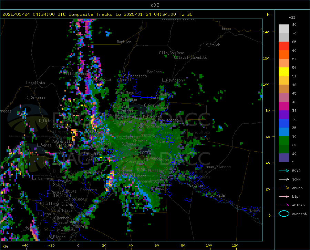This screenshot has width=310, height=250.
Task: Click the cyan 50YD track arrow
Action: tap(284, 171)
